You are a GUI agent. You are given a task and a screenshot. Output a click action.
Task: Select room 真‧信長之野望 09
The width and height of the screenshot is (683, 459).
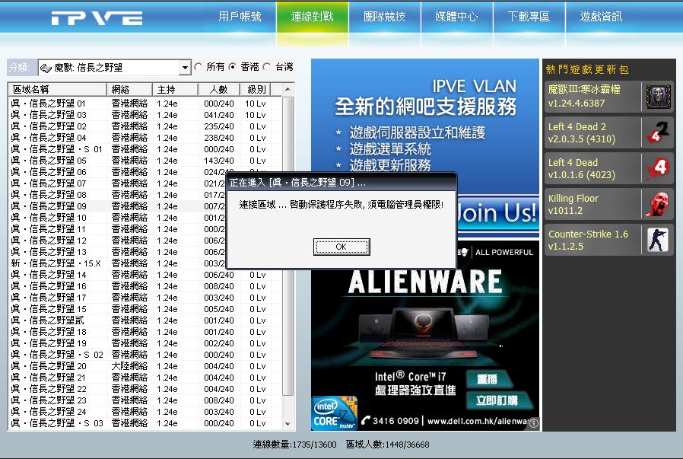pos(118,206)
